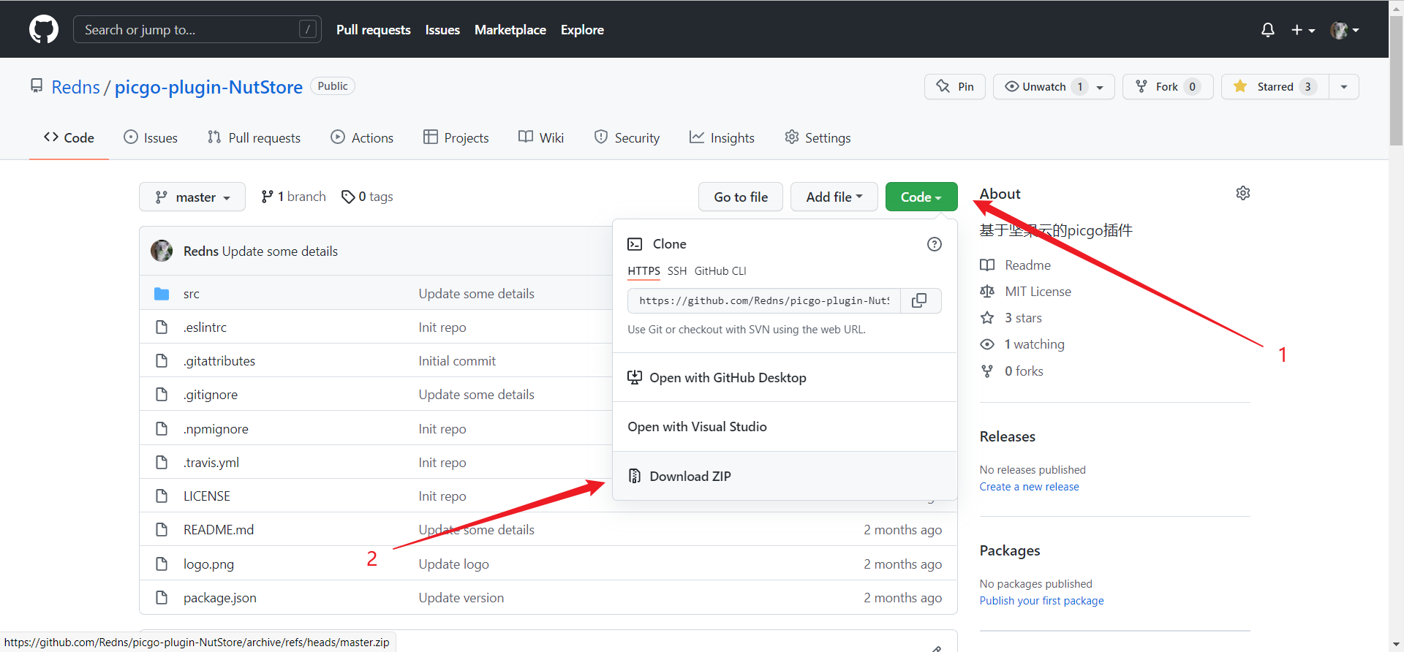Switch to the repository Pull requests tab

point(254,137)
